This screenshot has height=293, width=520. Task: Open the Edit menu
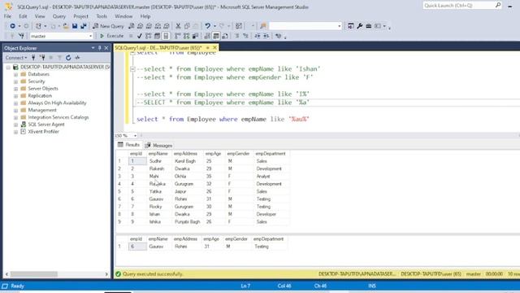23,16
